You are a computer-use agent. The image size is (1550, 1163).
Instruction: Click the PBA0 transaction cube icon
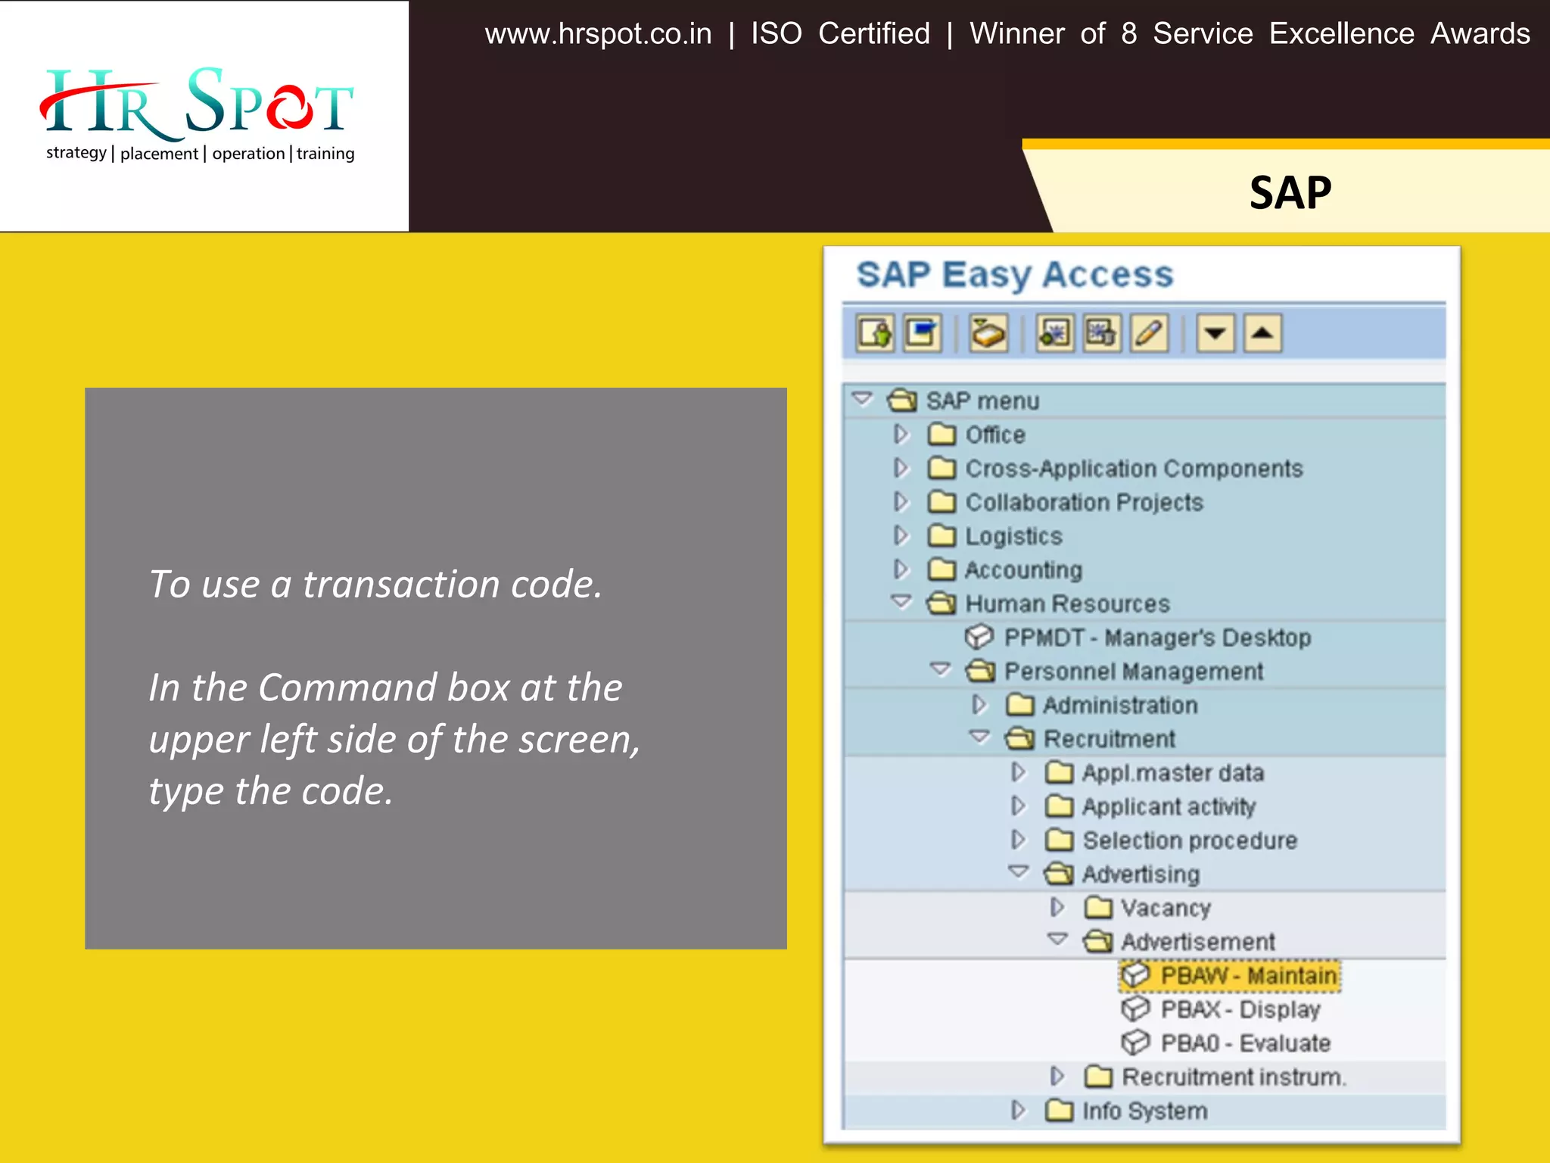point(1135,1042)
